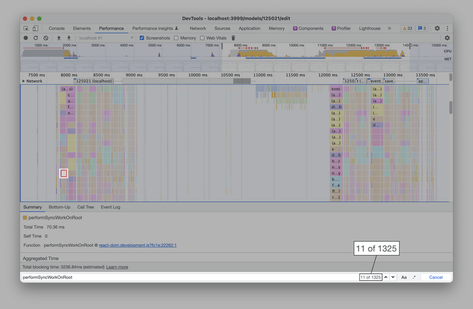
Task: Open capture settings gear in Performance toolbar
Action: click(x=447, y=38)
